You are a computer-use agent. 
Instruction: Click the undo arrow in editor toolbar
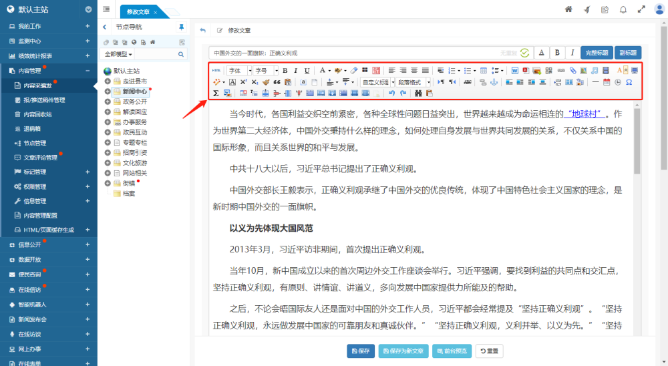point(392,93)
